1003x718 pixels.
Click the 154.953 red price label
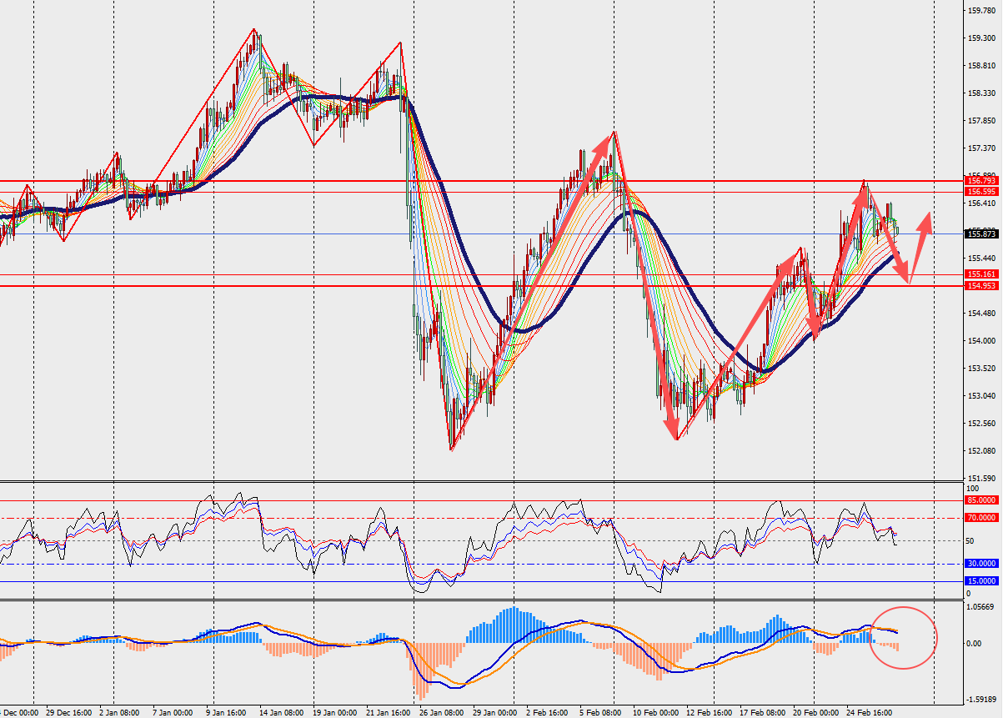[981, 286]
